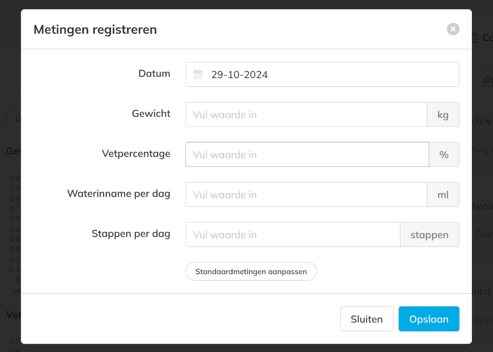Click the Metingen registreren dialog title
Screen dimensions: 493x352
[95, 29]
